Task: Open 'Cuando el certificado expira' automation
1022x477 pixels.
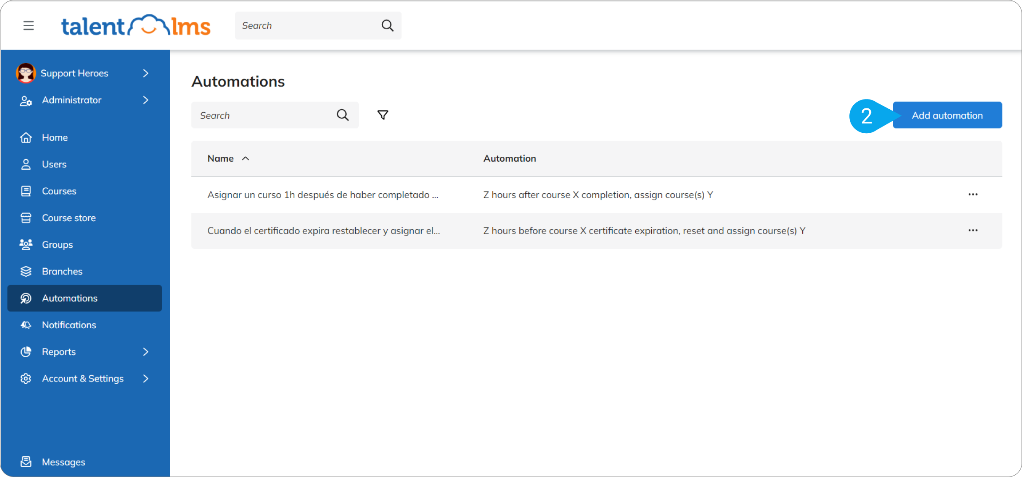Action: pos(324,231)
